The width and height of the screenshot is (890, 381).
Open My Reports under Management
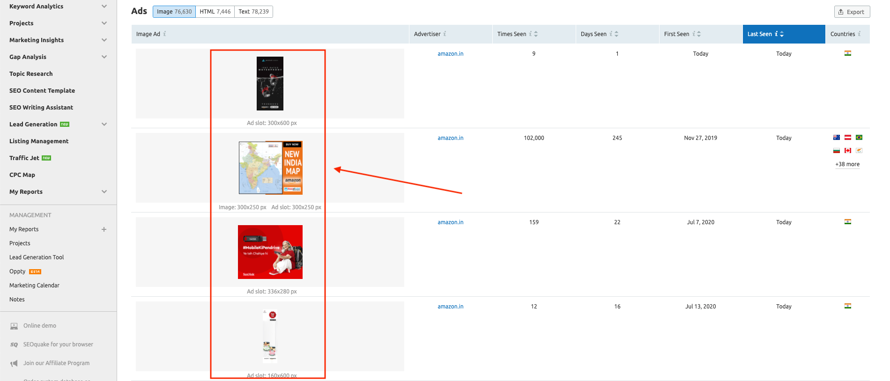24,229
